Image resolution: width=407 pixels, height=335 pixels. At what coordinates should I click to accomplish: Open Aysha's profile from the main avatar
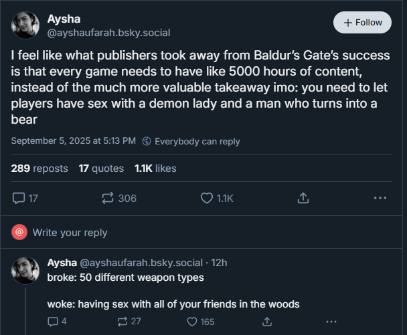pos(25,25)
